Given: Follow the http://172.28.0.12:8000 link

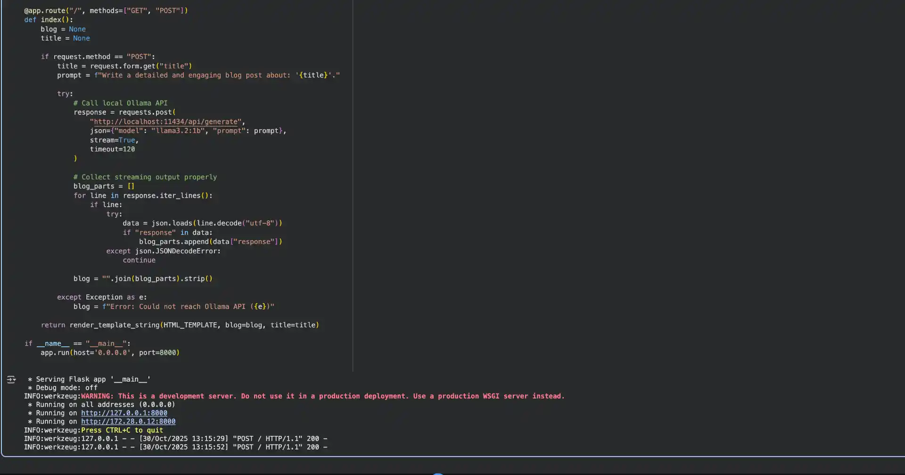Looking at the screenshot, I should tap(128, 421).
